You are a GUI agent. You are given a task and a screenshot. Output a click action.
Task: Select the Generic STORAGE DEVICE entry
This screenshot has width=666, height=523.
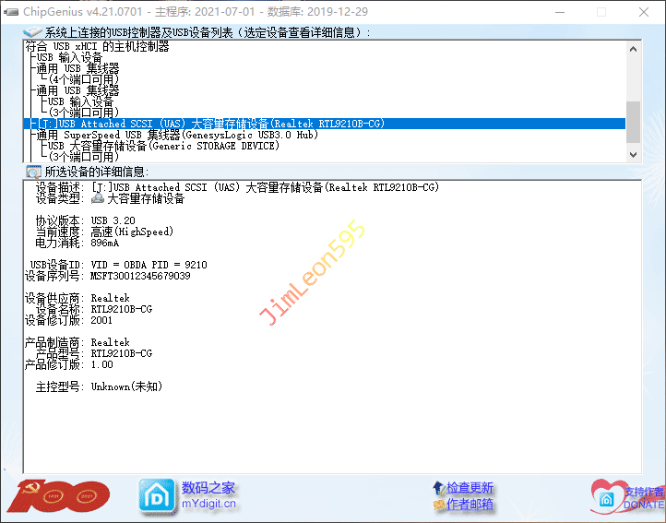pyautogui.click(x=163, y=146)
